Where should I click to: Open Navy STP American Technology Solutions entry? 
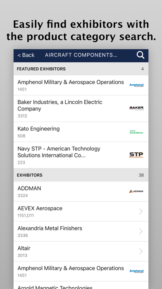(81, 155)
